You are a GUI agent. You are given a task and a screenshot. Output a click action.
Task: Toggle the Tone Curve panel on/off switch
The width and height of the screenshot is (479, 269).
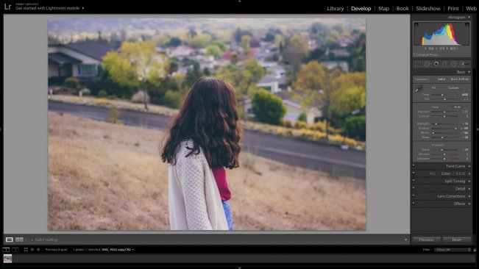coord(414,166)
